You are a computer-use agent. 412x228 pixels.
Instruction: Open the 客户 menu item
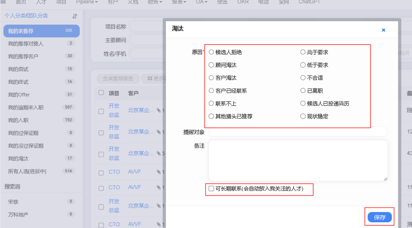tap(113, 2)
